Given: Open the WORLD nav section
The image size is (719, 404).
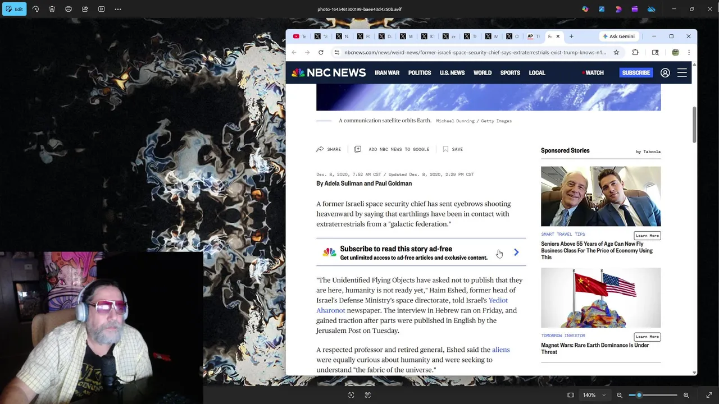Looking at the screenshot, I should (x=483, y=73).
